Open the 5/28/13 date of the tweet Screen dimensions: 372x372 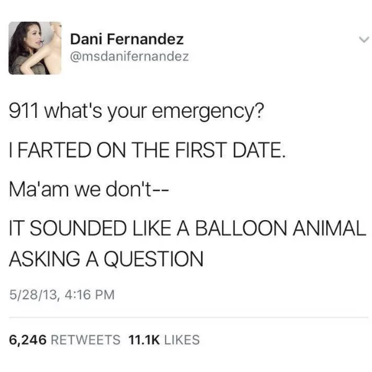(33, 294)
